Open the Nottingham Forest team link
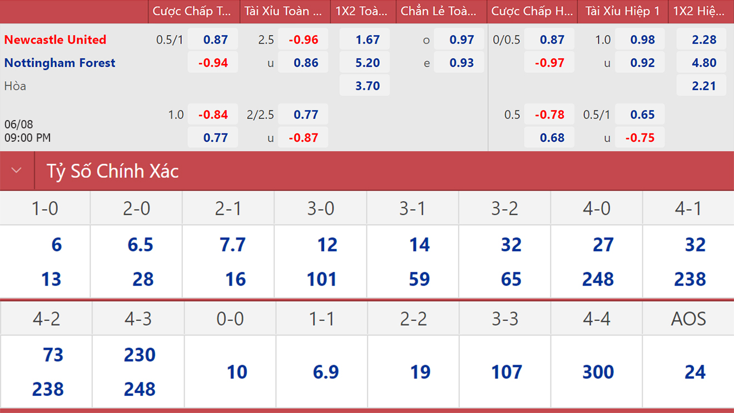The image size is (734, 413). (x=59, y=63)
